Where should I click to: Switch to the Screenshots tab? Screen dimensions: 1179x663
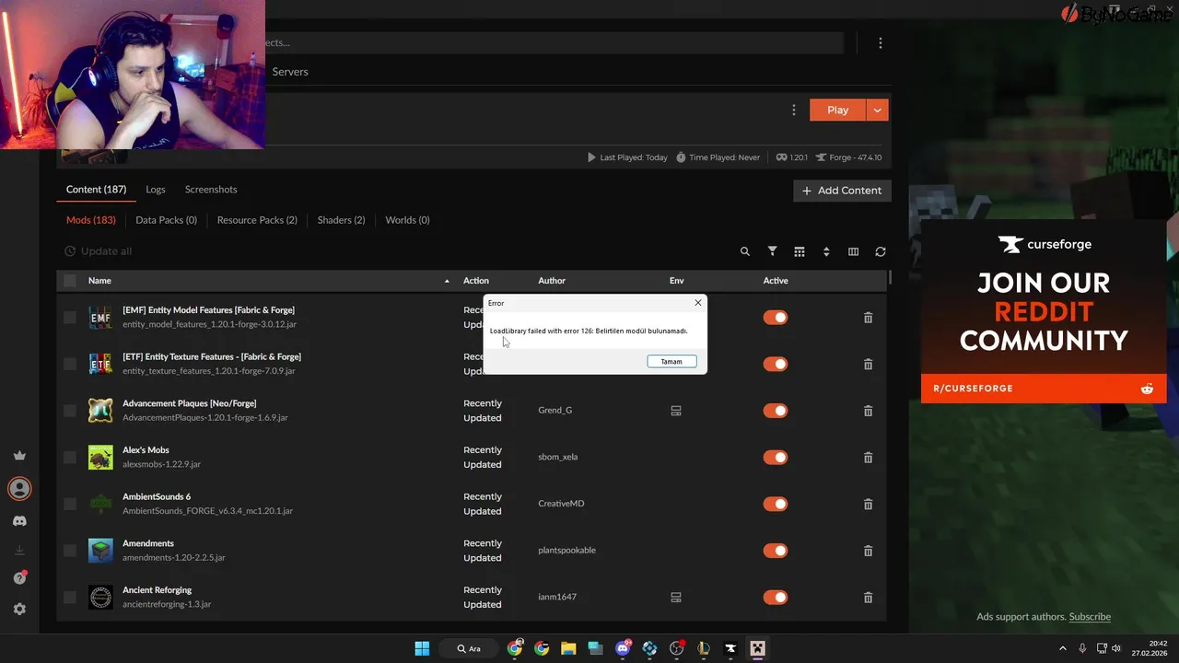(211, 190)
